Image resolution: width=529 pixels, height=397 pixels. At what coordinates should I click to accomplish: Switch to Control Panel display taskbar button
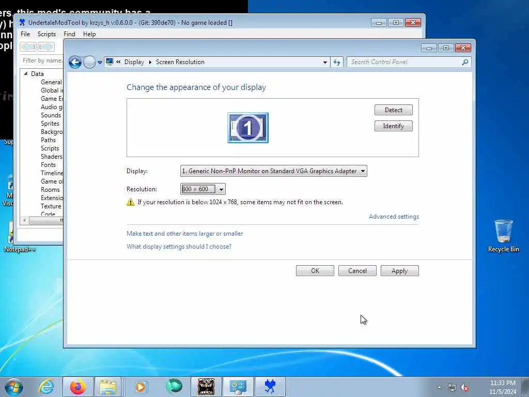238,387
